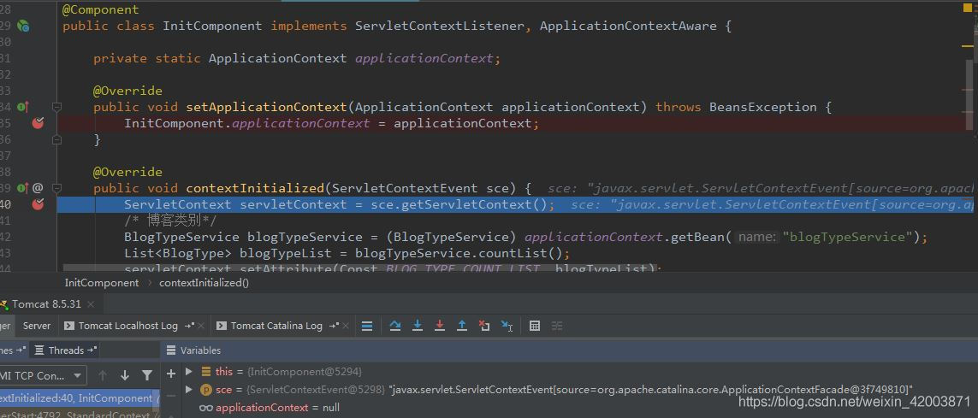Close the Tomcat Localhost Log tab
Screen dimensions: 978x418
[x=202, y=325]
